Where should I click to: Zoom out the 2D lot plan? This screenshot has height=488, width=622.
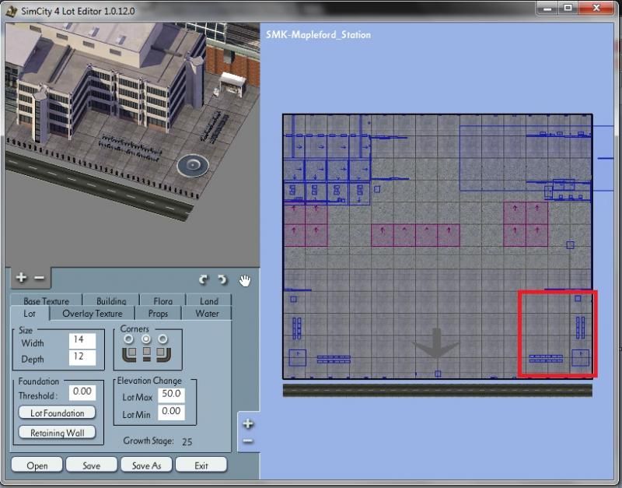coord(248,441)
